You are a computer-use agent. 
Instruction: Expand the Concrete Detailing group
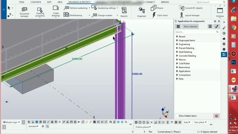[177, 56]
